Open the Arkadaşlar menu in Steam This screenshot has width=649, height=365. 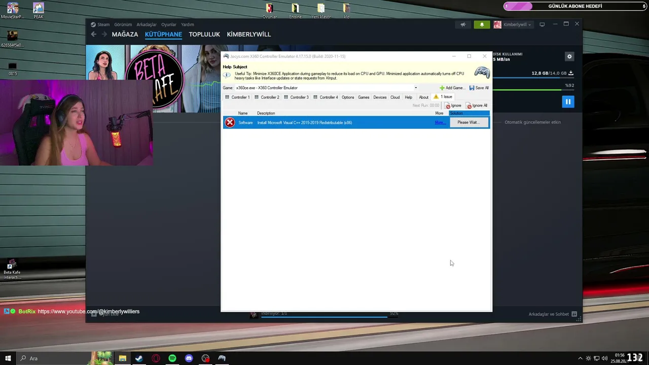coord(147,24)
